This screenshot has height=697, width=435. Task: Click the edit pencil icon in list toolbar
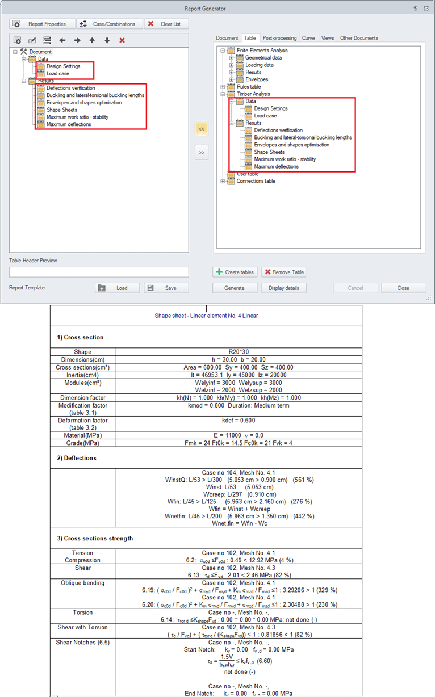(32, 41)
